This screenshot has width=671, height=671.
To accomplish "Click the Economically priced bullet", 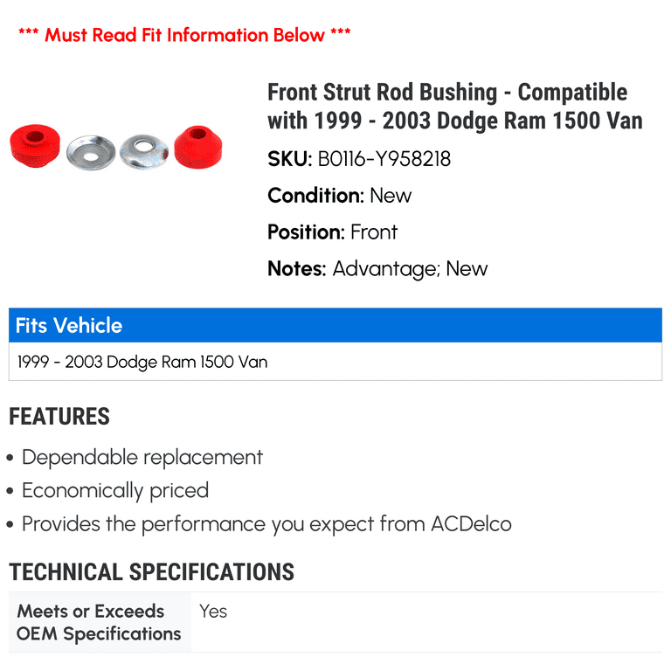I will pos(115,490).
